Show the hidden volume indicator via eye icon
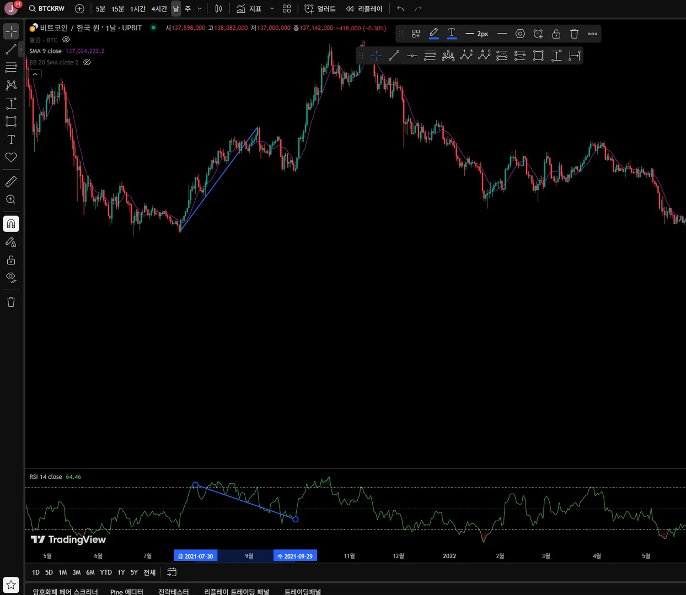The height and width of the screenshot is (595, 686). point(66,40)
